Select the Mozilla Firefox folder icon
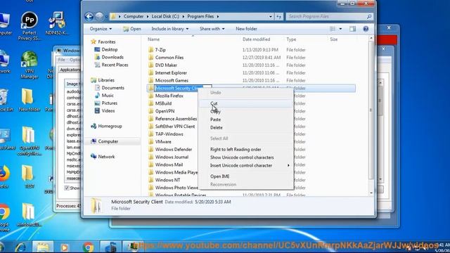The image size is (450, 253). click(x=151, y=96)
